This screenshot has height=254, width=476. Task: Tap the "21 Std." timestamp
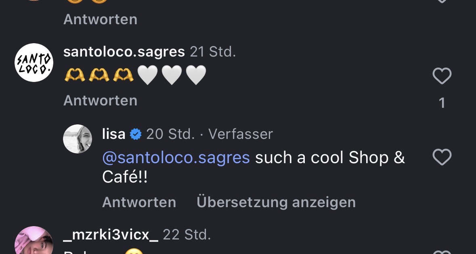click(x=213, y=52)
